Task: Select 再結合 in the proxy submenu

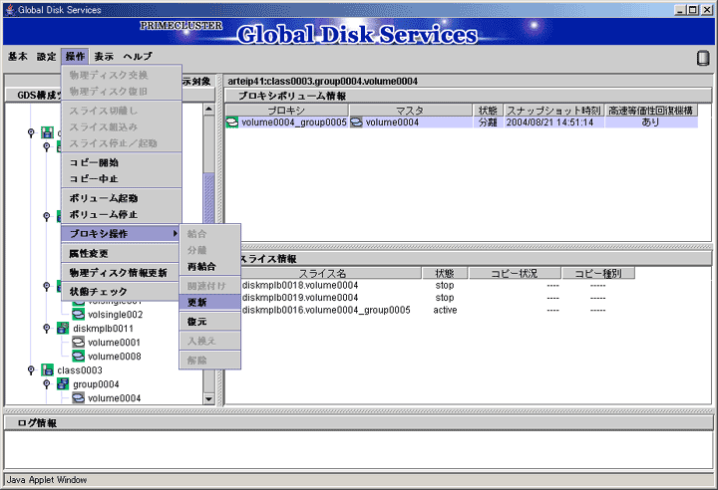Action: click(209, 267)
